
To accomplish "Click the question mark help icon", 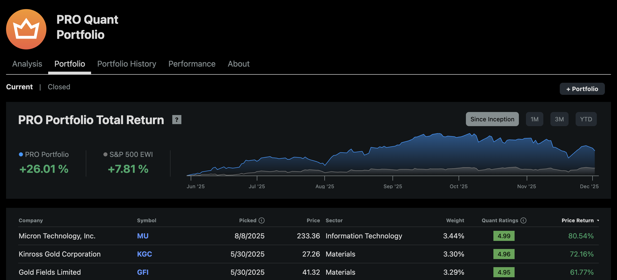I will (177, 120).
